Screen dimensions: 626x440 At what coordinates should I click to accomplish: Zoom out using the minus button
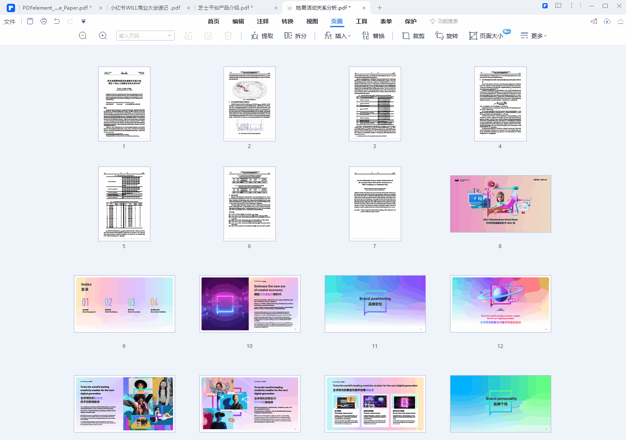point(82,36)
